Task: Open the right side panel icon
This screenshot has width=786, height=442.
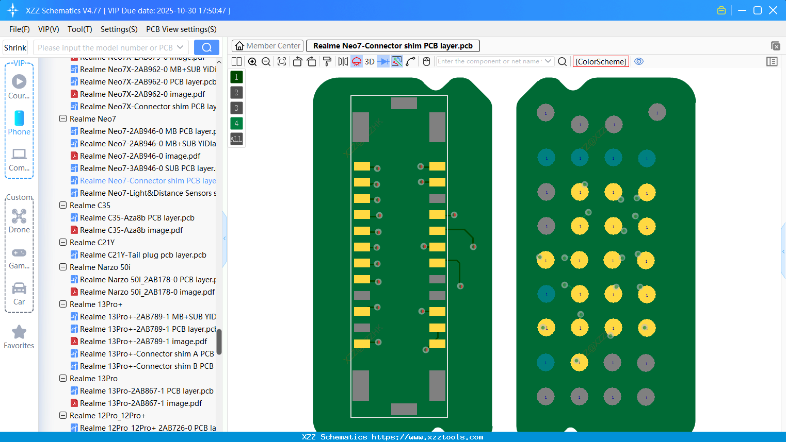Action: [x=772, y=61]
